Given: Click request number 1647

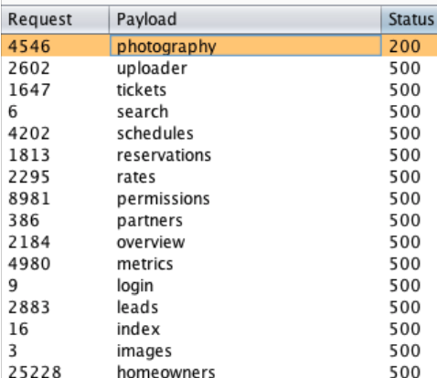Looking at the screenshot, I should coord(29,90).
